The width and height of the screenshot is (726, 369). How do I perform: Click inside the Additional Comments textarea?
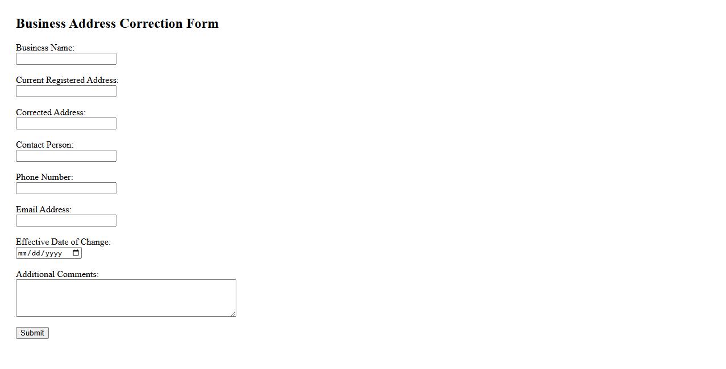tap(126, 297)
